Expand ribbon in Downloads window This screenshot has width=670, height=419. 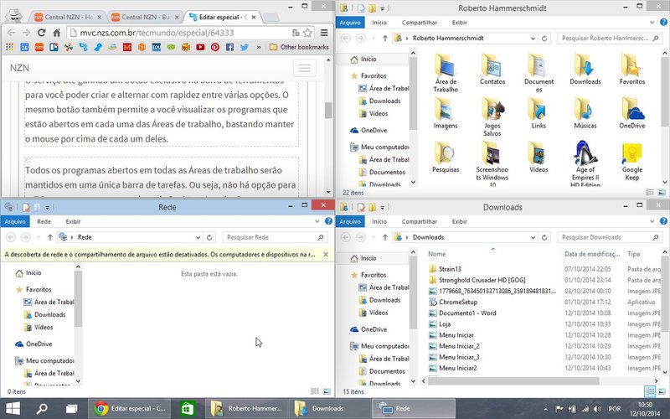click(652, 221)
